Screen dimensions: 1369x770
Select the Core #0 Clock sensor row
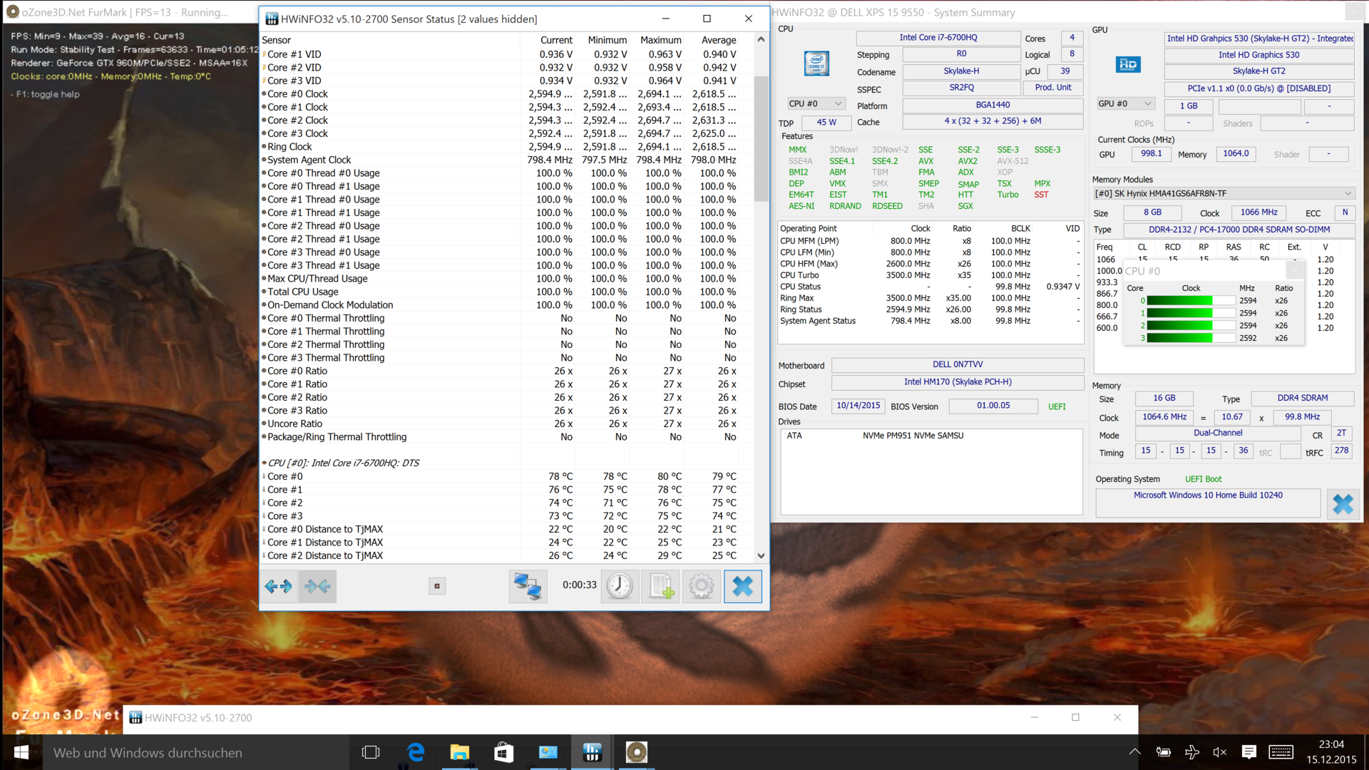click(x=297, y=94)
